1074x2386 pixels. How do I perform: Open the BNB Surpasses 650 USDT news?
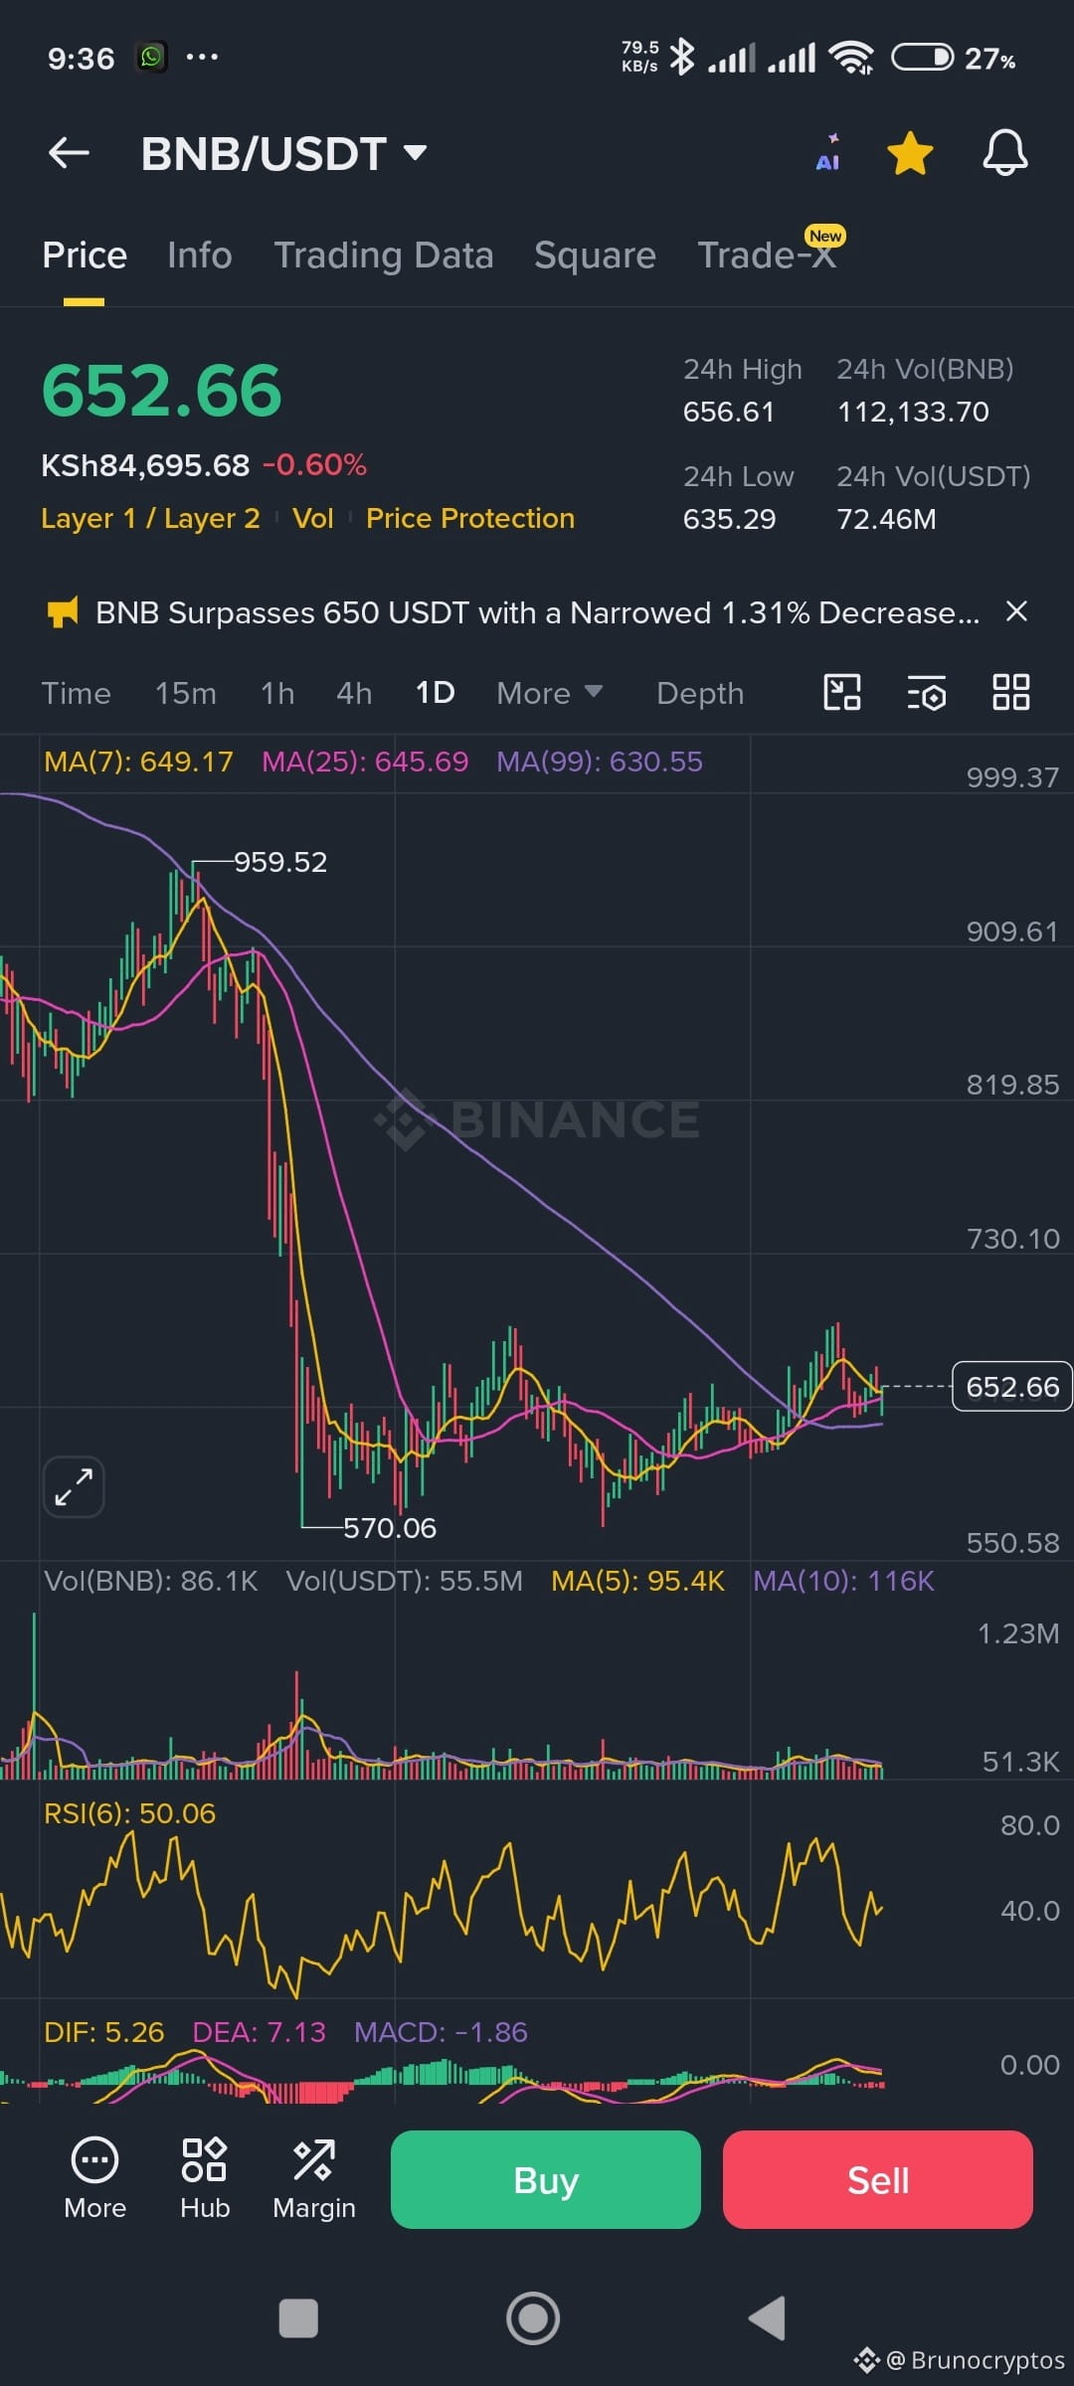pyautogui.click(x=538, y=612)
